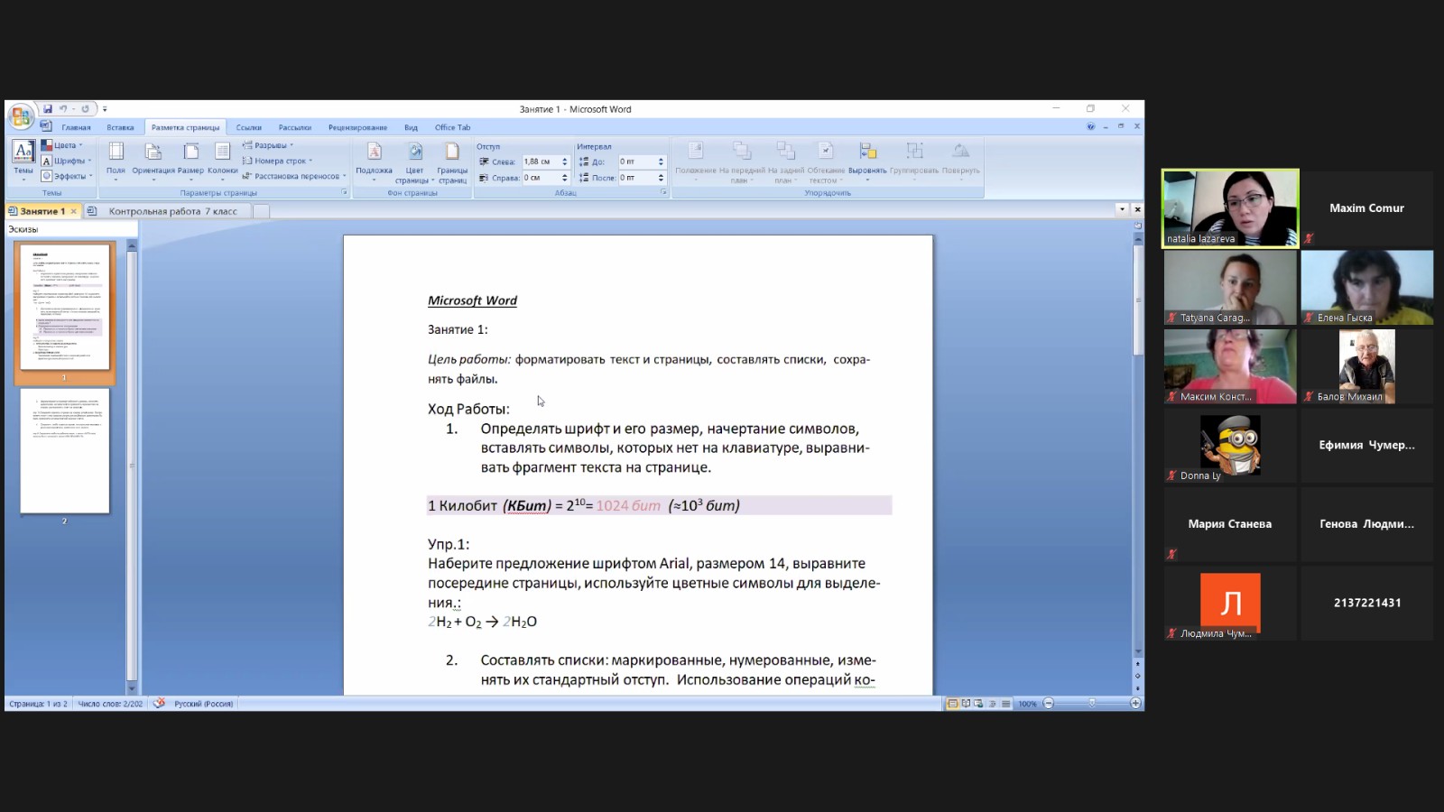Image resolution: width=1444 pixels, height=812 pixels.
Task: Switch to the Ссылки ribbon tab
Action: pos(248,127)
